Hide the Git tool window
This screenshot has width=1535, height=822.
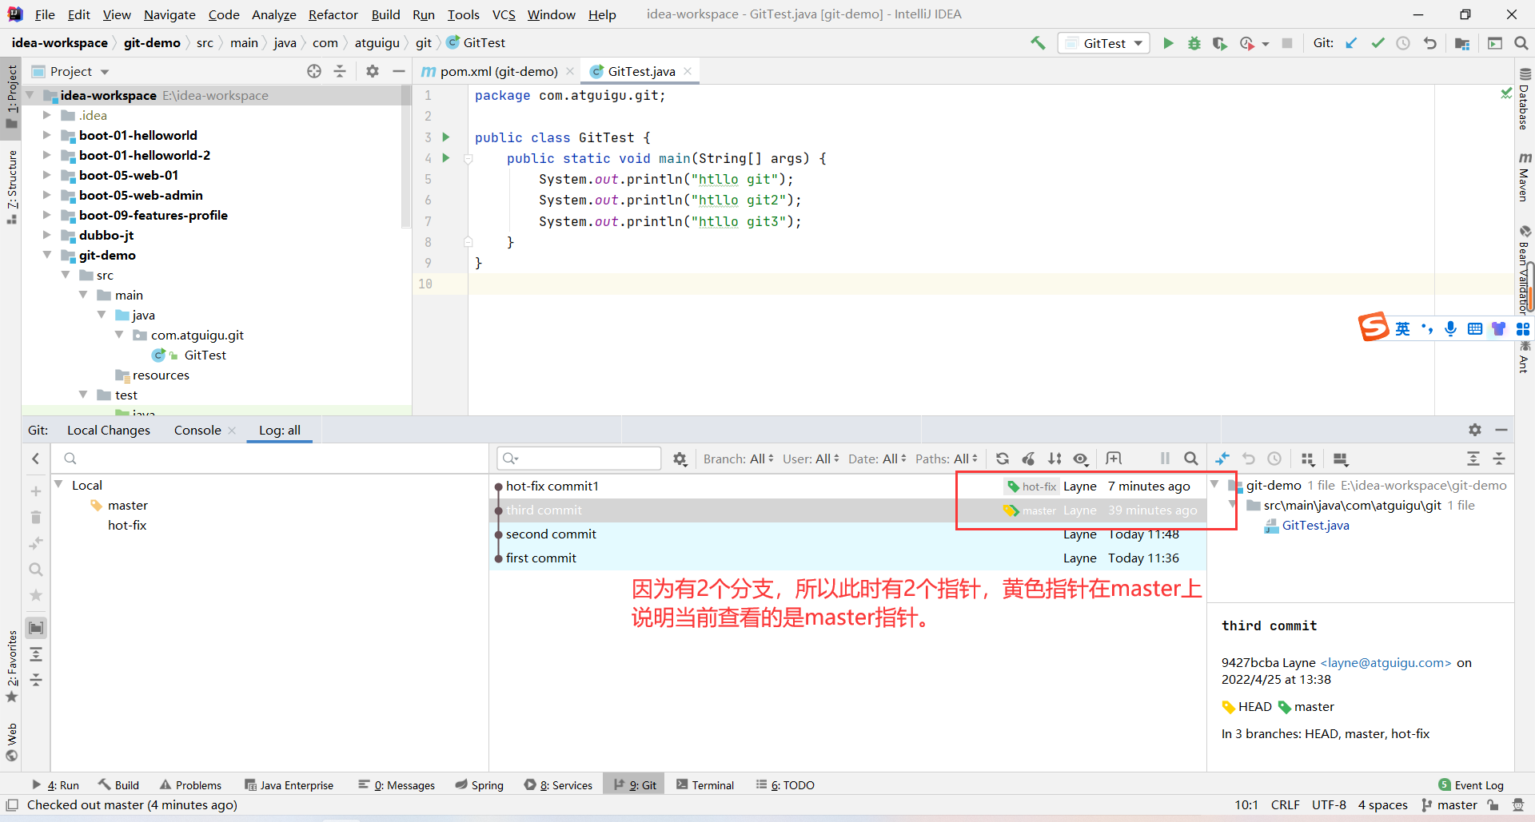pos(1501,430)
